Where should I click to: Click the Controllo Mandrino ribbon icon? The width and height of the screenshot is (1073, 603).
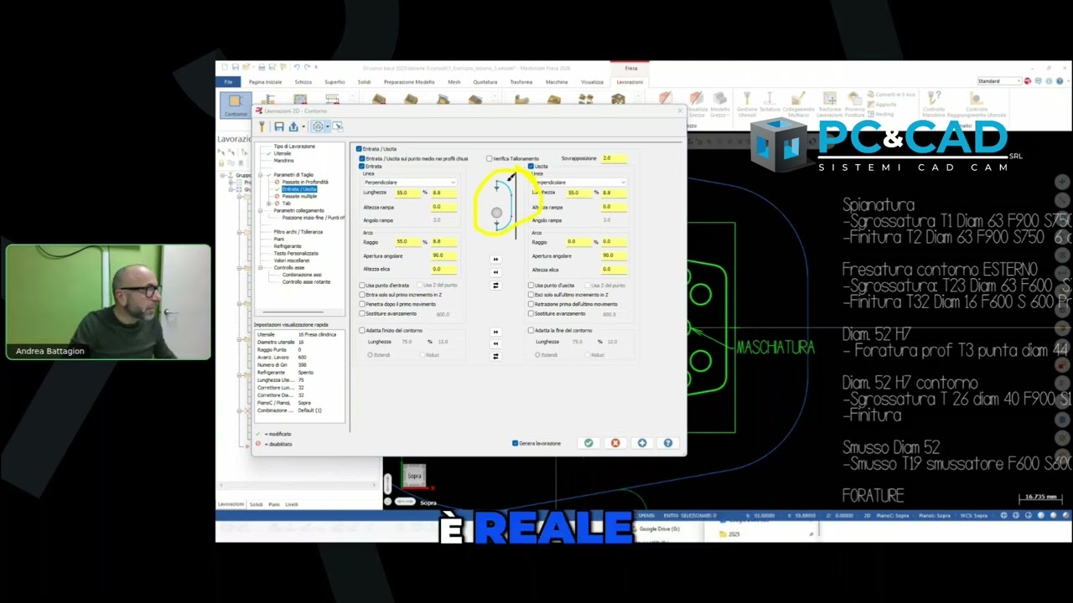coord(933,105)
